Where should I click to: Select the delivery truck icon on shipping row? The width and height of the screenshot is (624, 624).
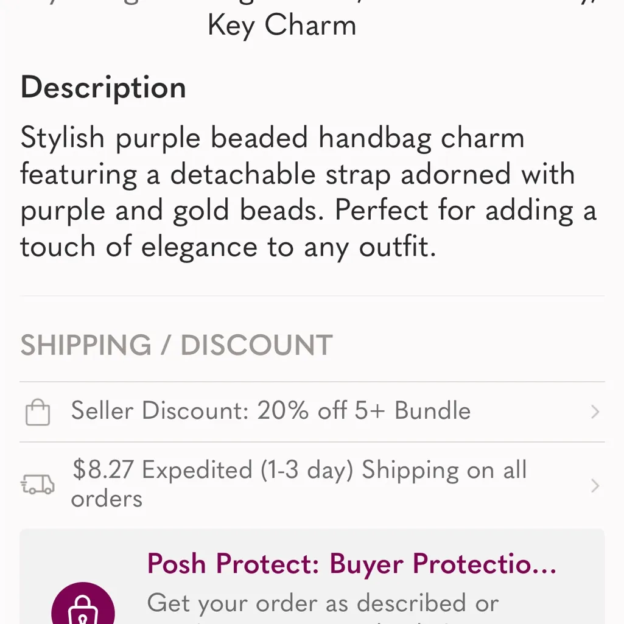coord(38,485)
